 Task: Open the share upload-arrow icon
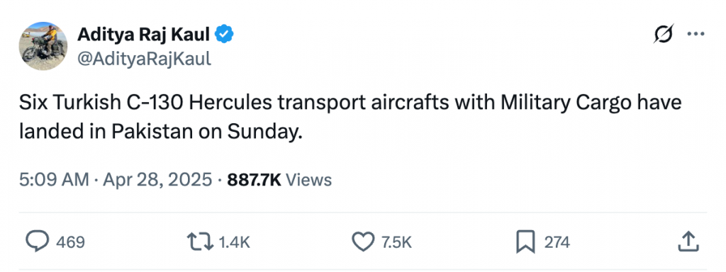688,242
